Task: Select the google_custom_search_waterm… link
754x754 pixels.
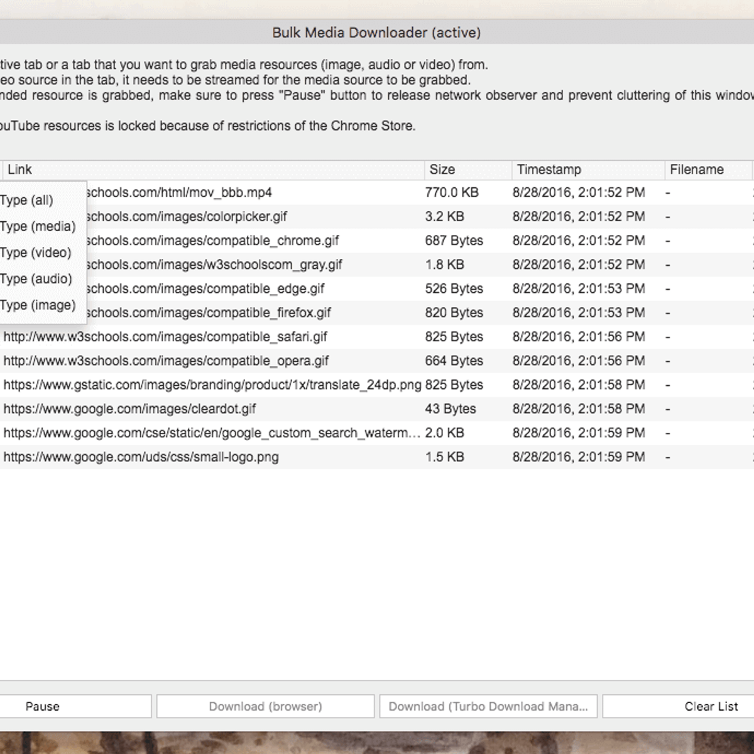Action: 212,433
